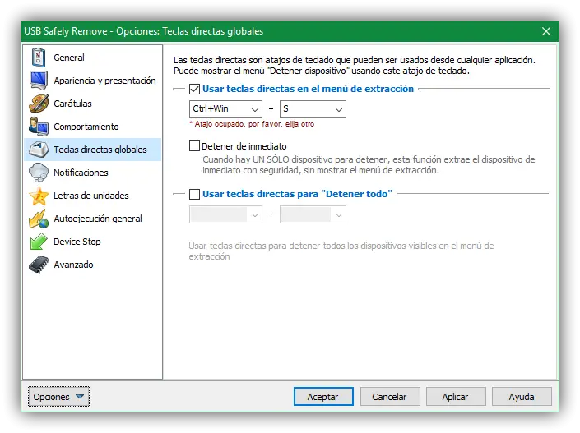Click the Autoejecución general lightning icon

[39, 219]
